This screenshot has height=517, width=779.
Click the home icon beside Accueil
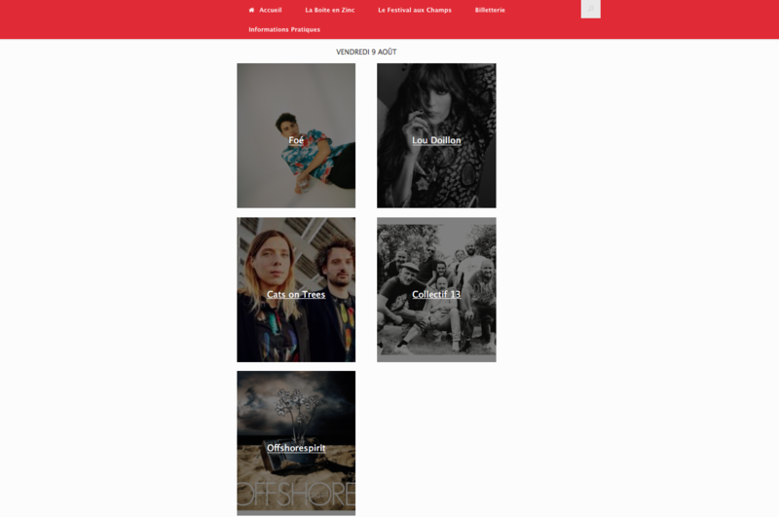[x=251, y=10]
